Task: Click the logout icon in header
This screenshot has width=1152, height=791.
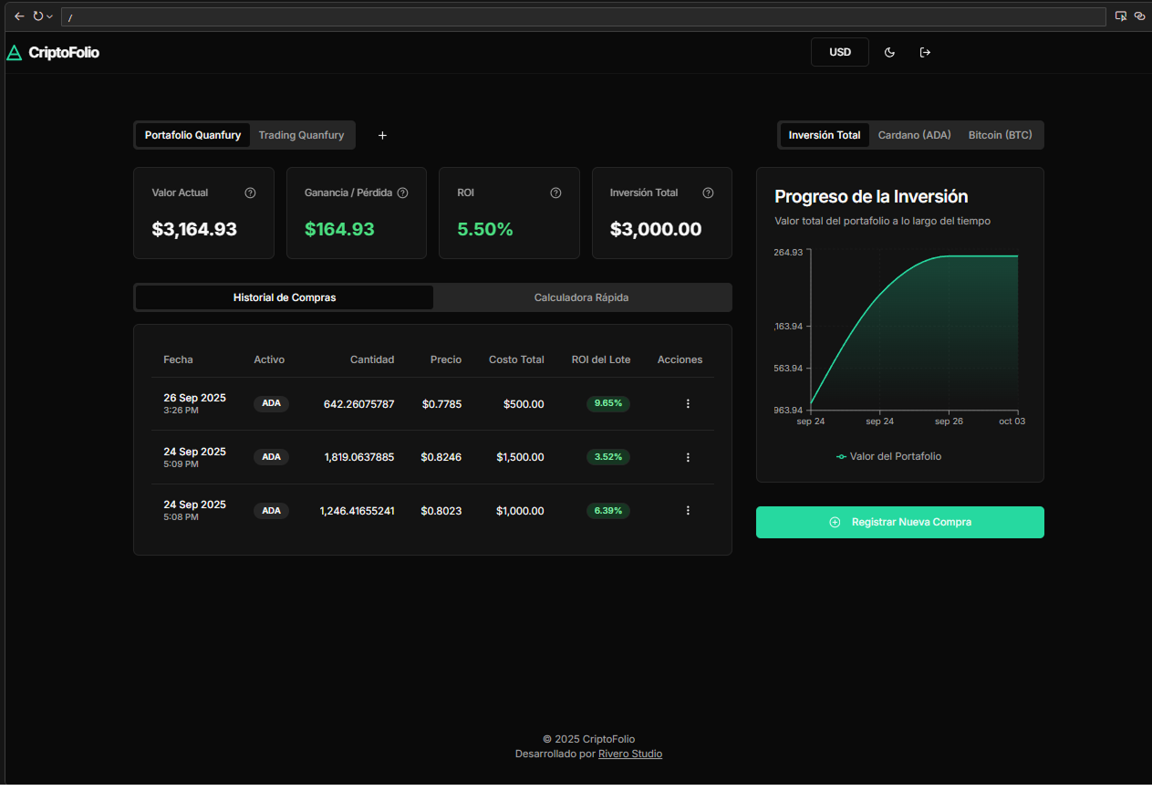Action: point(925,53)
